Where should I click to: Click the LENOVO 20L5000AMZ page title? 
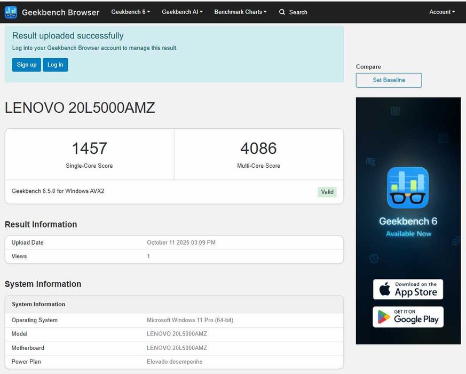click(x=80, y=108)
